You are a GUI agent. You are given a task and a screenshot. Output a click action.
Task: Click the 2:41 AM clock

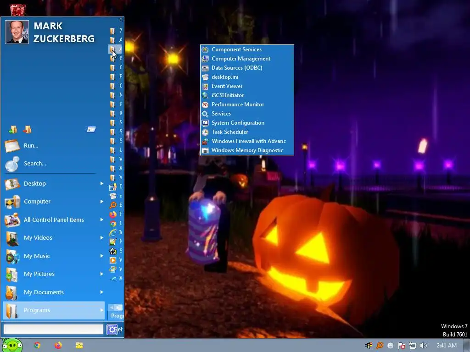(447, 346)
